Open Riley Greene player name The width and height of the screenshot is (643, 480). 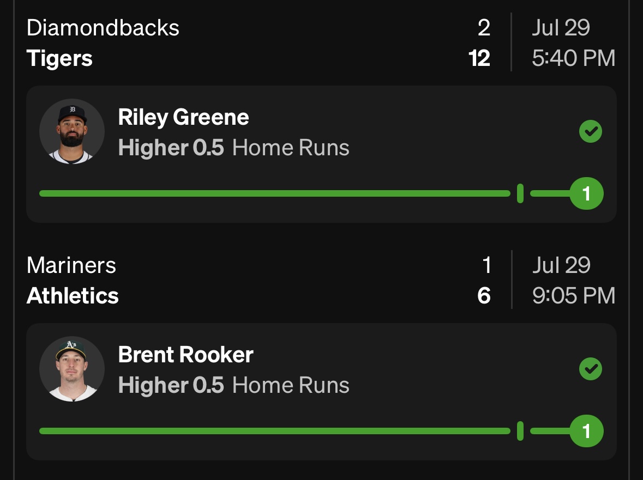point(183,117)
